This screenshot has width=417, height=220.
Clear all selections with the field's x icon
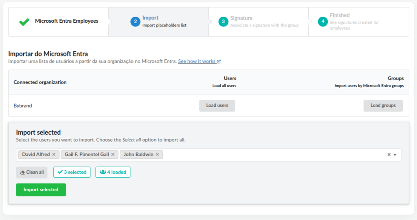pos(389,155)
